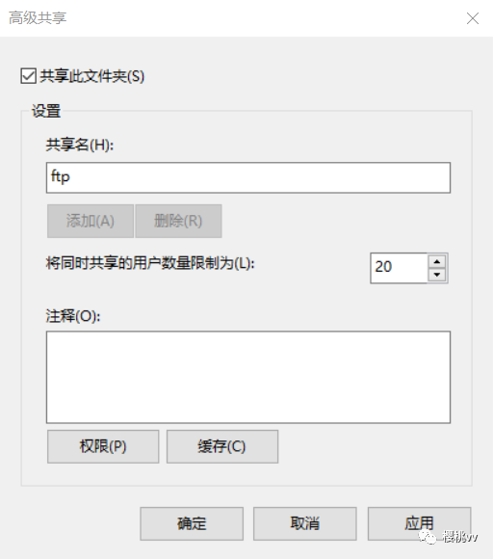
Task: Close the 高级共享 dialog with X
Action: tap(473, 18)
